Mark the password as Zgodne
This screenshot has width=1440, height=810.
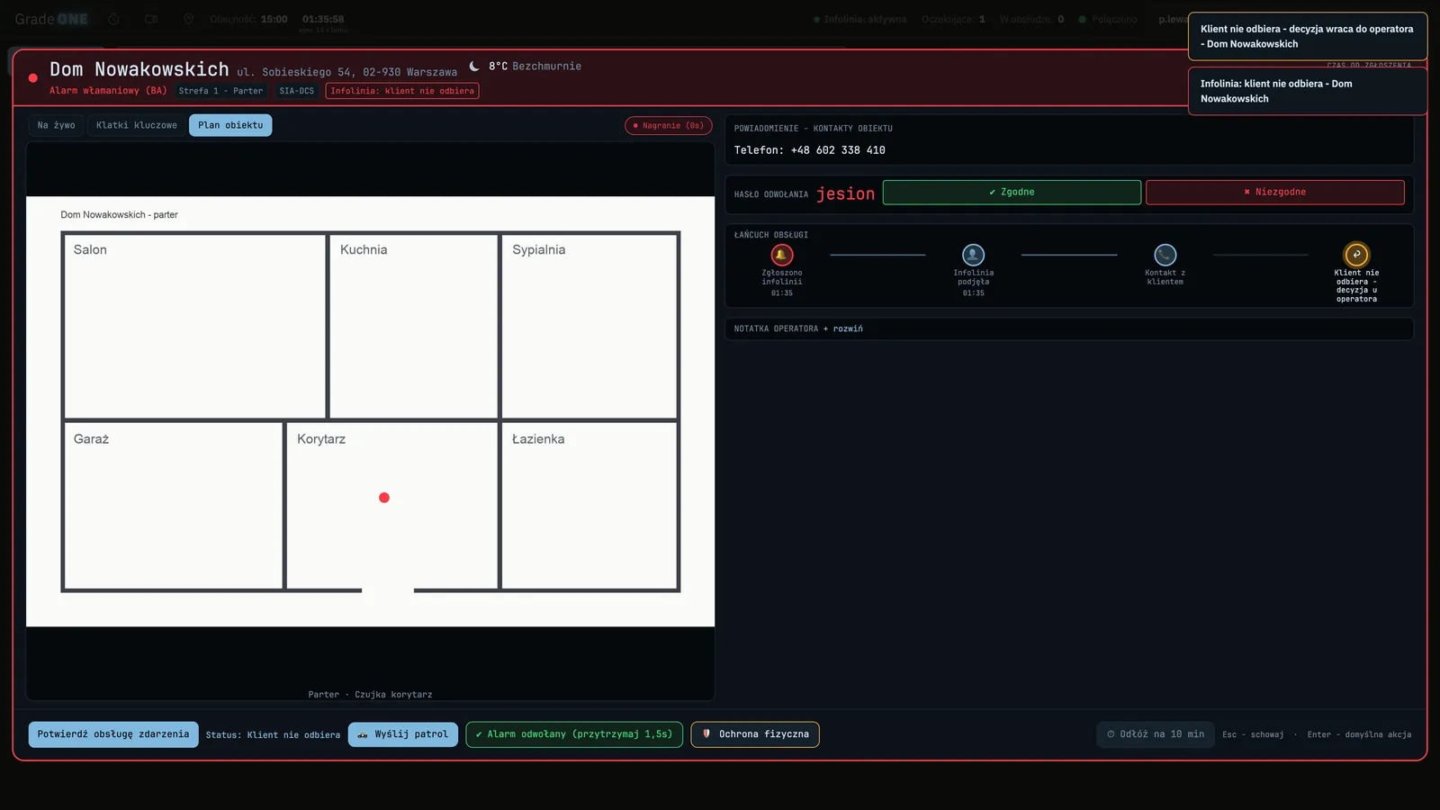(1012, 193)
